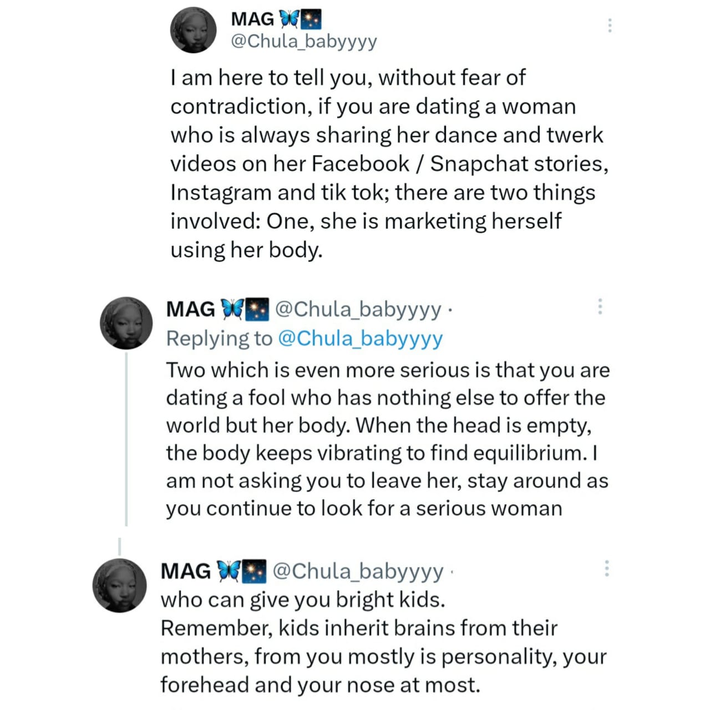This screenshot has height=710, width=710.
Task: Open the blue @Chula_babyyyy 'Replying to' mention
Action: pos(360,338)
